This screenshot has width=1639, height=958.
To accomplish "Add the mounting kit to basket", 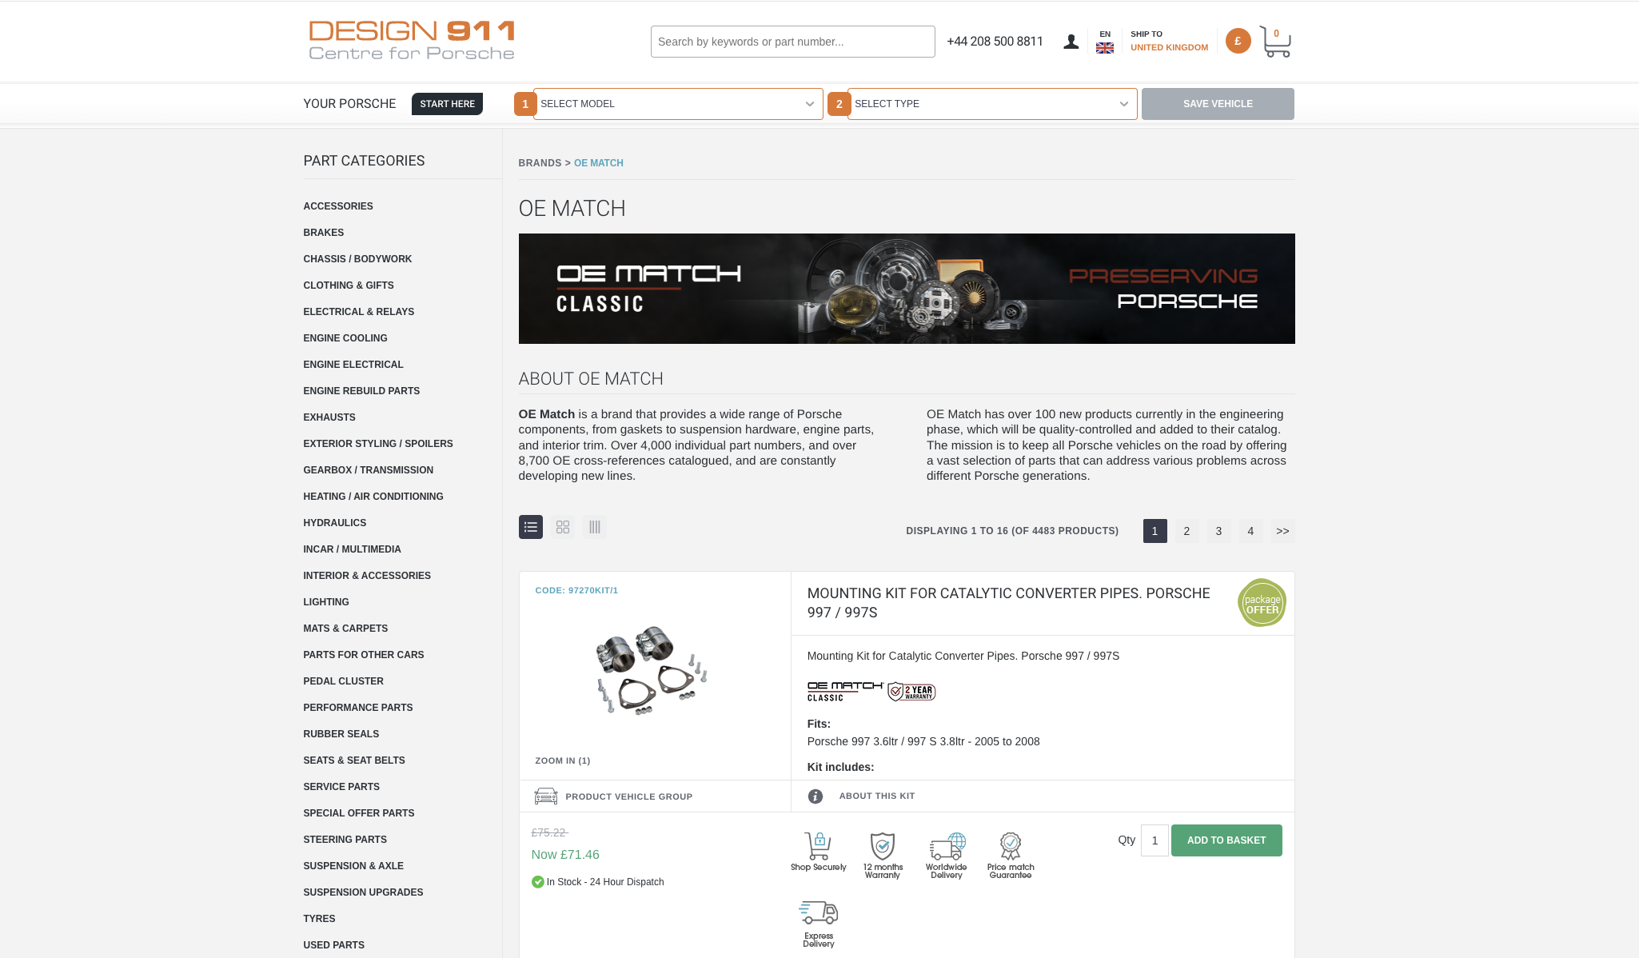I will pos(1226,840).
